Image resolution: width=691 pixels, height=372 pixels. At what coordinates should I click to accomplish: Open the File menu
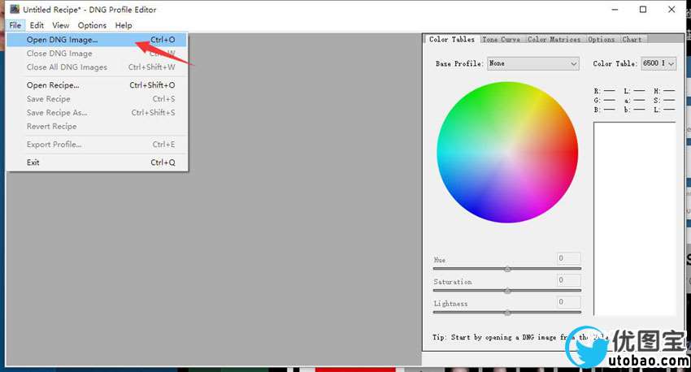click(15, 25)
